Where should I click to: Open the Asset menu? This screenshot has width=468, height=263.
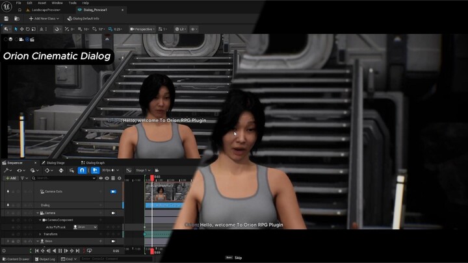pos(42,3)
